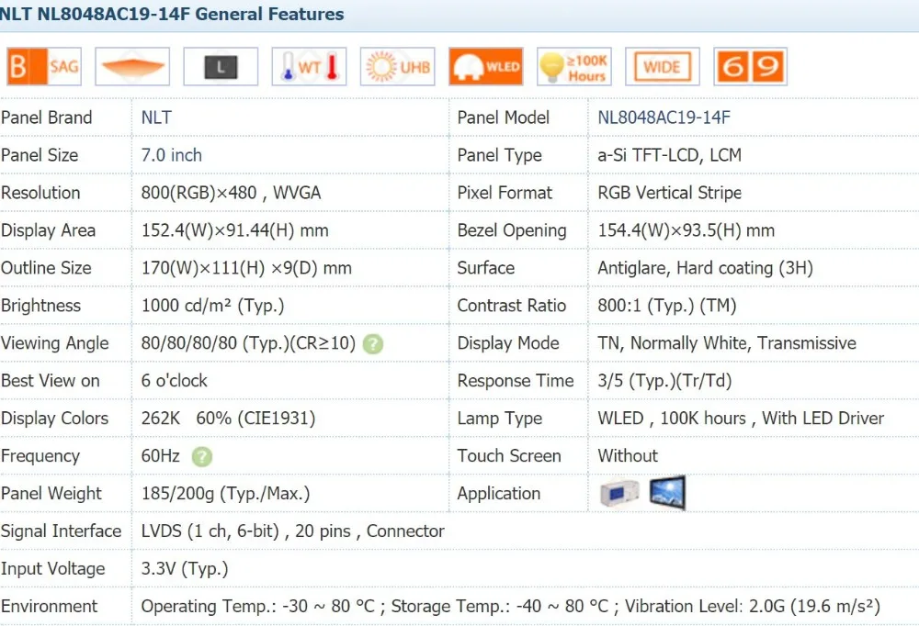Click the 'Response Time' label
This screenshot has width=919, height=626.
point(516,381)
